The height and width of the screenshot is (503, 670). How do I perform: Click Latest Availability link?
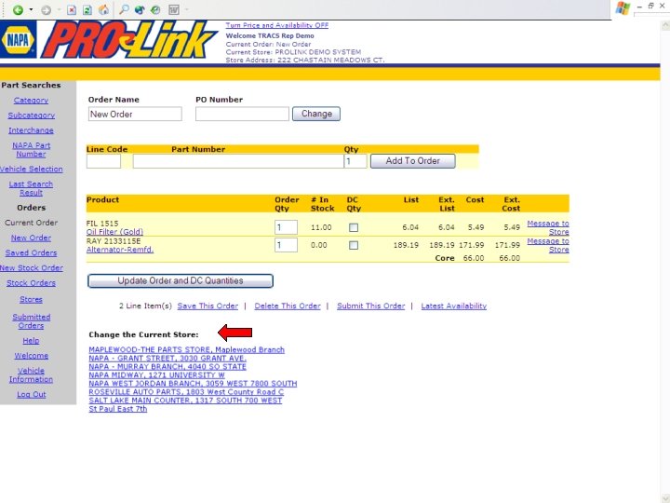point(454,306)
